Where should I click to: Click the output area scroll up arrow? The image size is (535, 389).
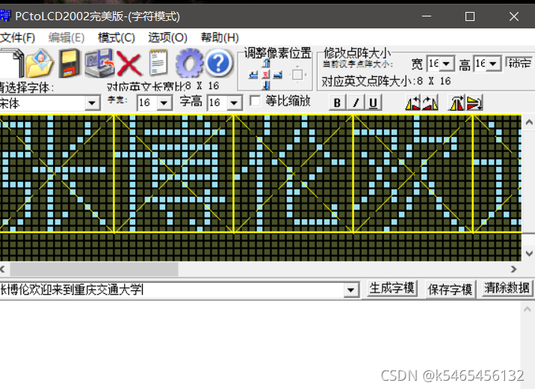[527, 310]
